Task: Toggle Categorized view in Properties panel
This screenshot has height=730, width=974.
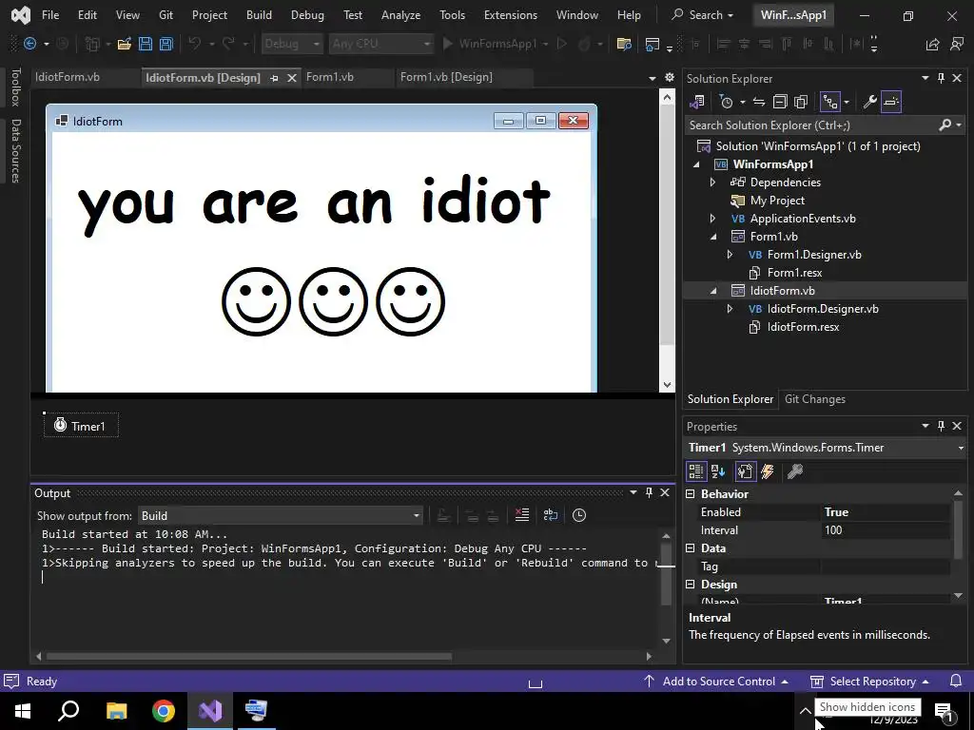Action: pos(695,471)
